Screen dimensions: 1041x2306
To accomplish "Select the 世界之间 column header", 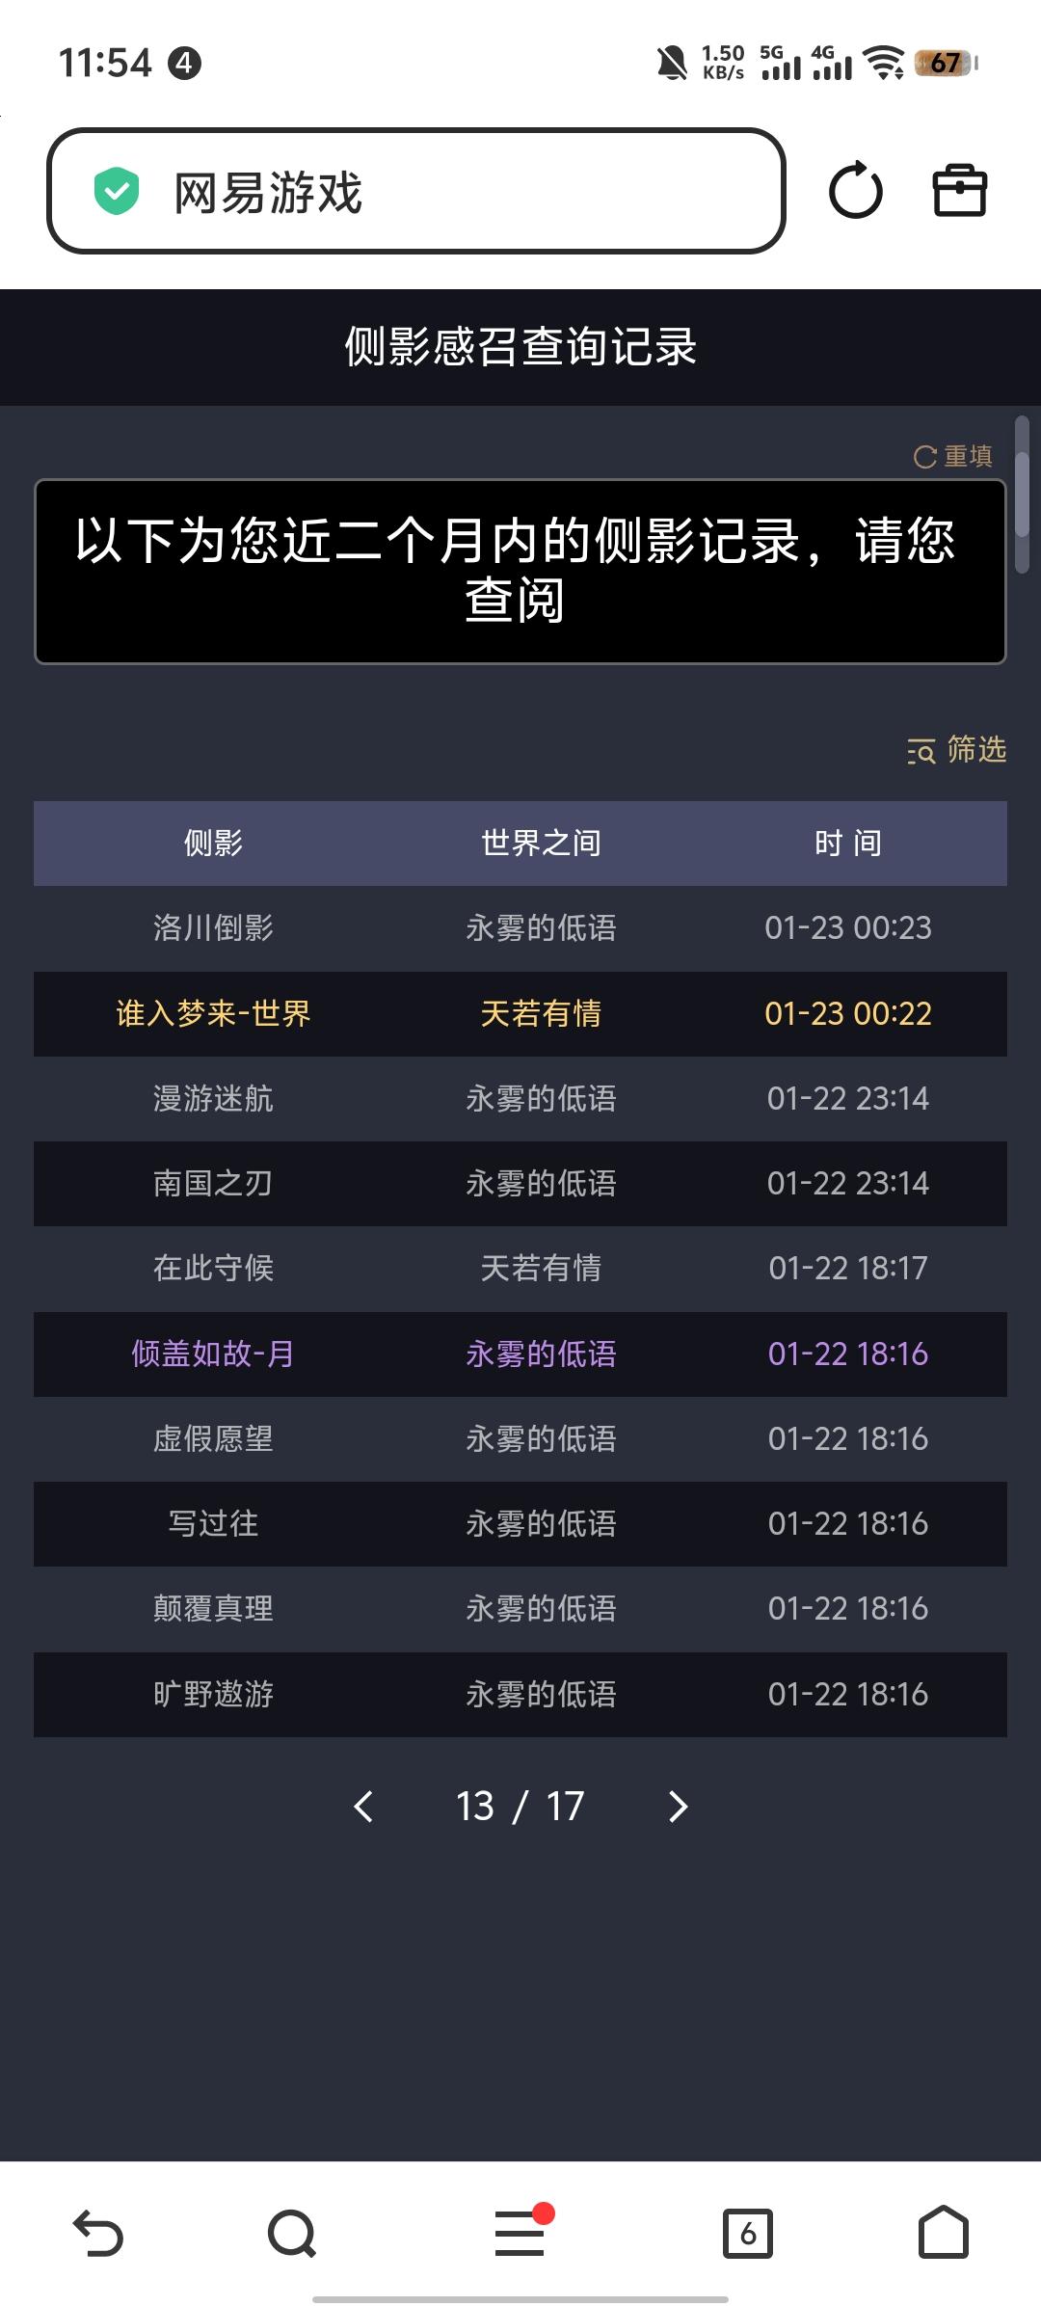I will point(541,844).
